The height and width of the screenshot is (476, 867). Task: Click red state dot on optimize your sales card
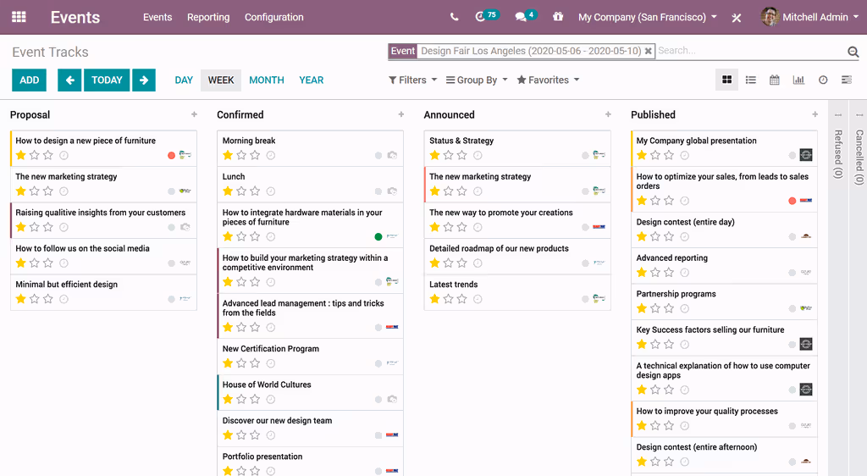pos(792,201)
